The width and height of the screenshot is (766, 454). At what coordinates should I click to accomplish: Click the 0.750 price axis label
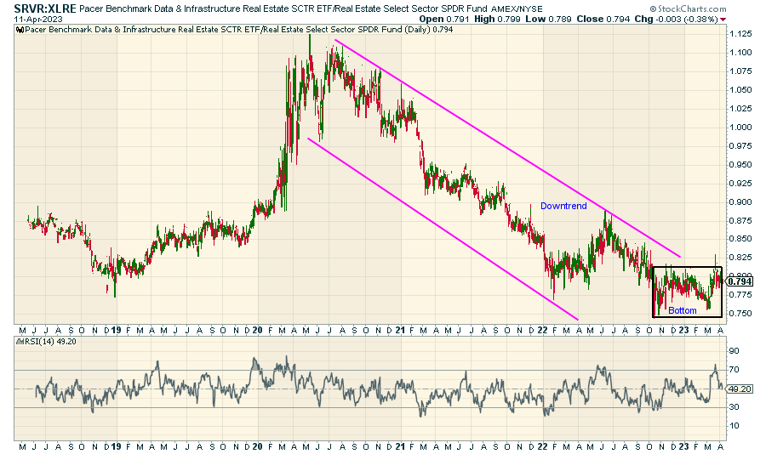pyautogui.click(x=740, y=314)
